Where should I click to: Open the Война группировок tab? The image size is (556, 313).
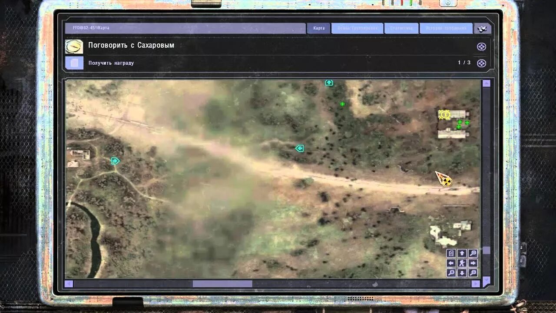[357, 28]
